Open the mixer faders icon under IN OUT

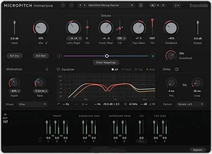(x=6, y=122)
